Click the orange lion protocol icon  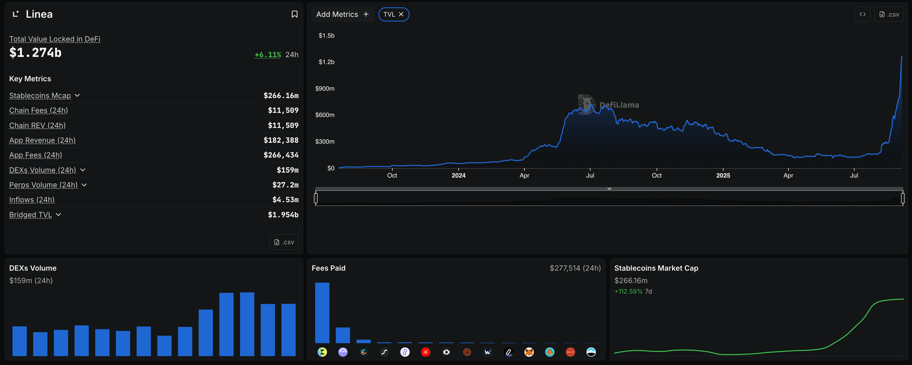[467, 352]
